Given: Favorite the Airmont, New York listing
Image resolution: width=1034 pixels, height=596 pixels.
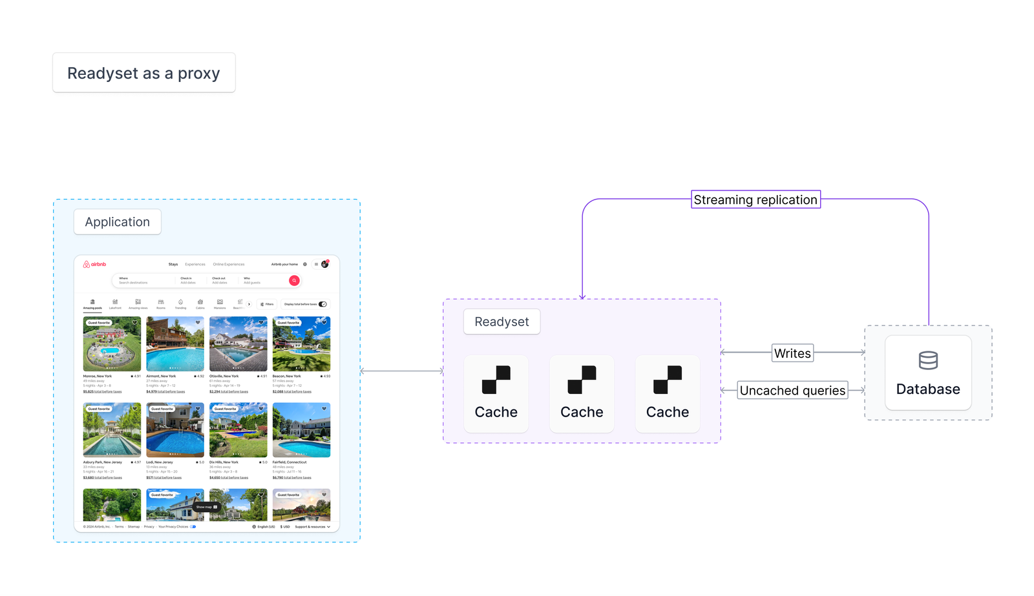Looking at the screenshot, I should tap(197, 322).
